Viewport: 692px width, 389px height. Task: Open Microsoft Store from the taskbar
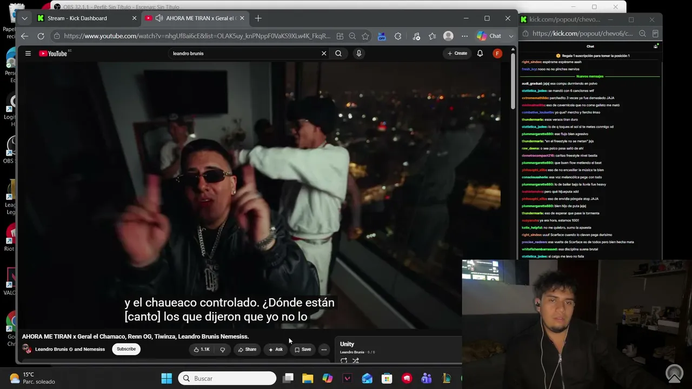[x=387, y=378]
